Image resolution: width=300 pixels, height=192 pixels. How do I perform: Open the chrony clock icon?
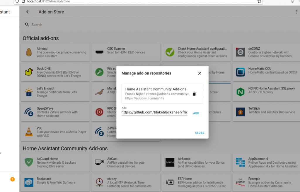click(99, 182)
